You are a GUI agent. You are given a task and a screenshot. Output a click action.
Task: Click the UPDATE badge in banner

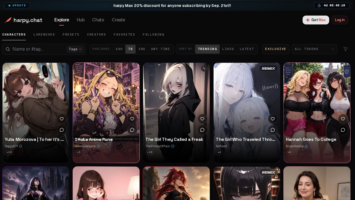click(x=17, y=6)
